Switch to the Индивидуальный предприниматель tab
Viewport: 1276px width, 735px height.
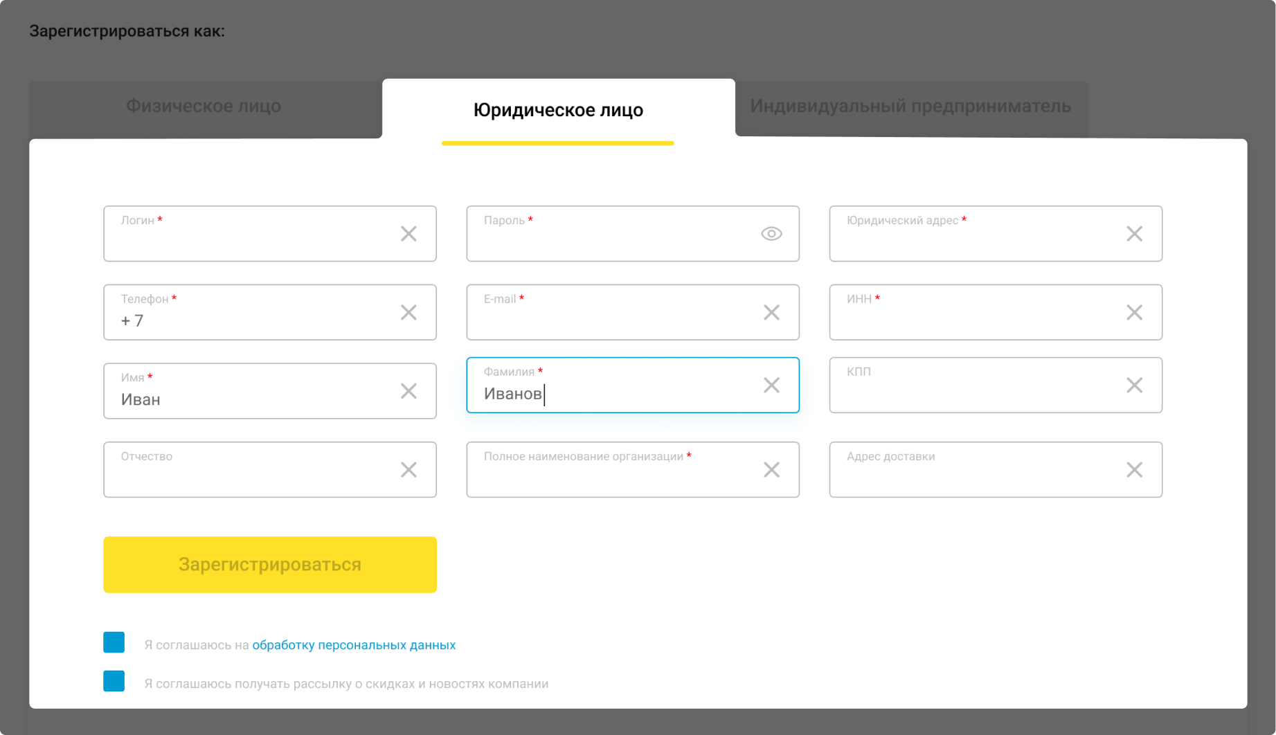(910, 106)
